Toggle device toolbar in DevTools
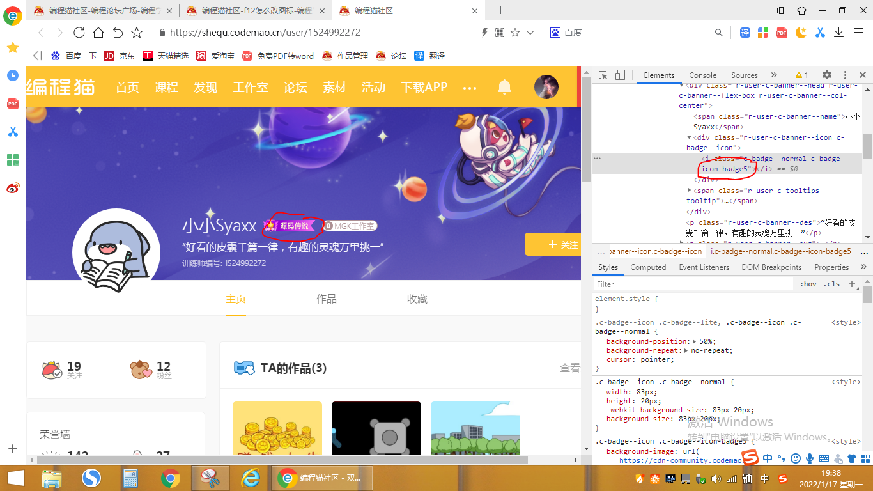This screenshot has width=873, height=491. 620,75
